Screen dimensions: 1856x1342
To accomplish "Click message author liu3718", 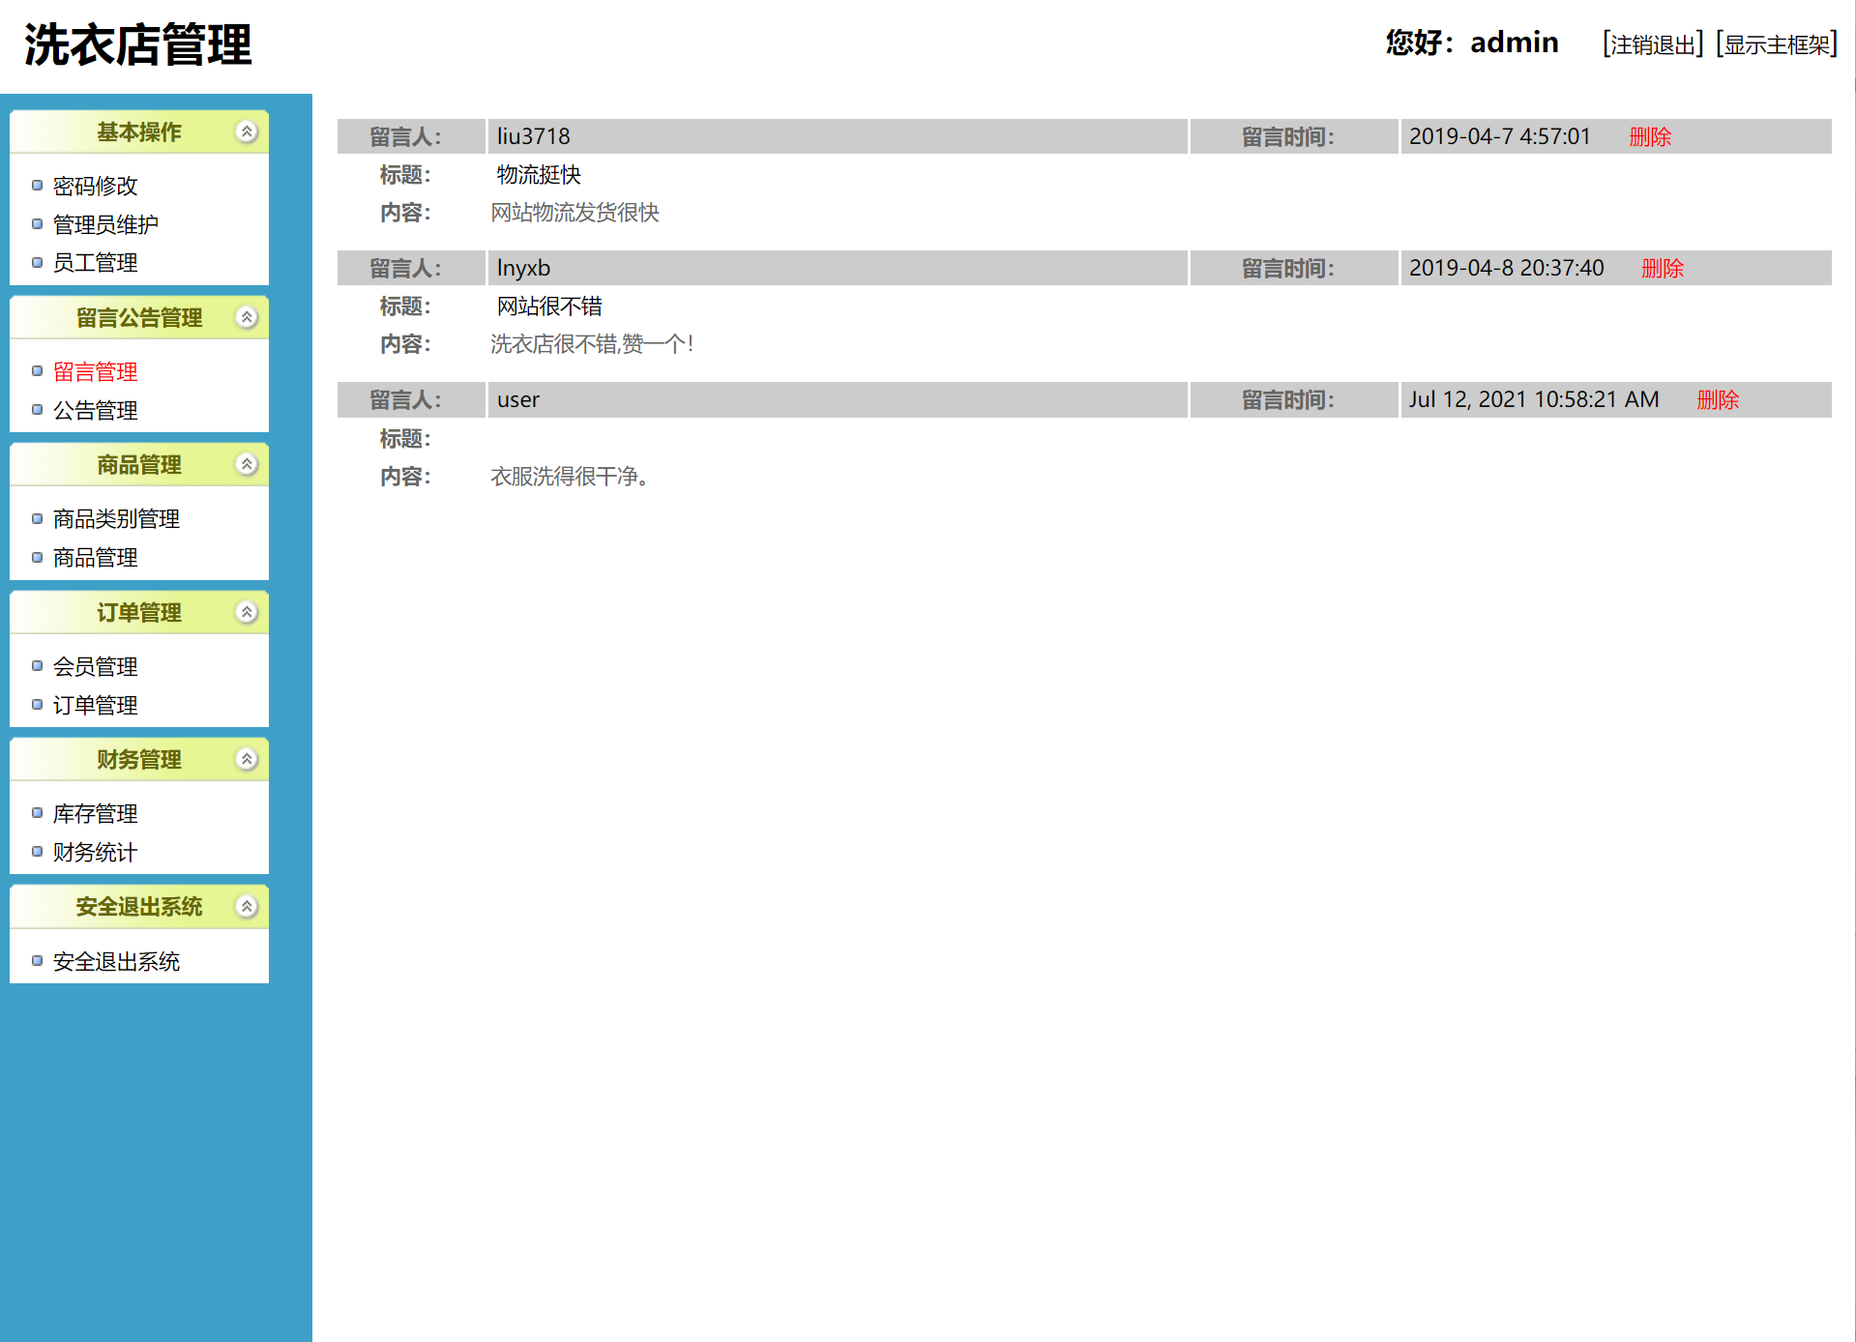I will pos(533,136).
